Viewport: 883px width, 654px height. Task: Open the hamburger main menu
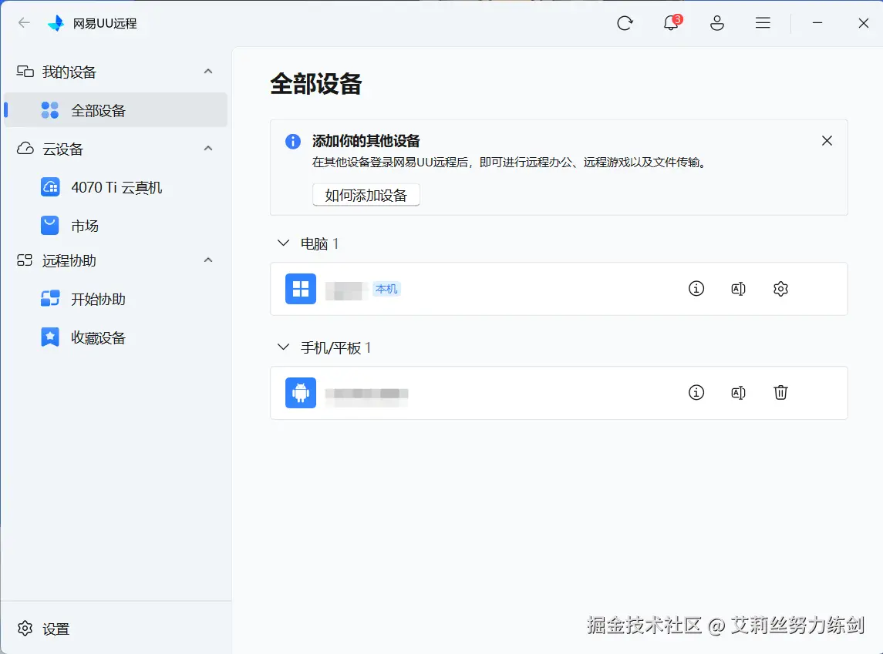pyautogui.click(x=763, y=23)
